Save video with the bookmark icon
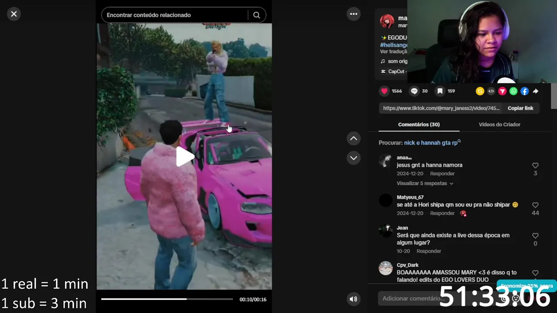This screenshot has width=557, height=313. point(440,91)
